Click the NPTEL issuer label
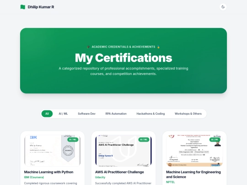 [x=171, y=182]
